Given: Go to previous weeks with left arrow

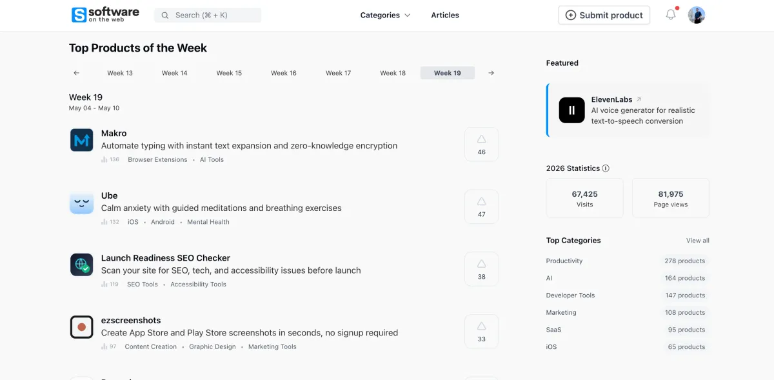Looking at the screenshot, I should pos(77,73).
